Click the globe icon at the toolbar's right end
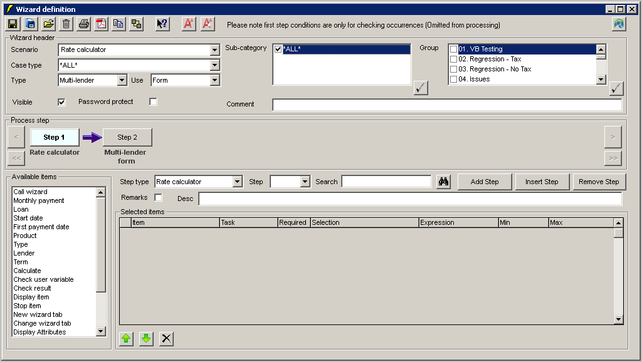 pyautogui.click(x=619, y=24)
